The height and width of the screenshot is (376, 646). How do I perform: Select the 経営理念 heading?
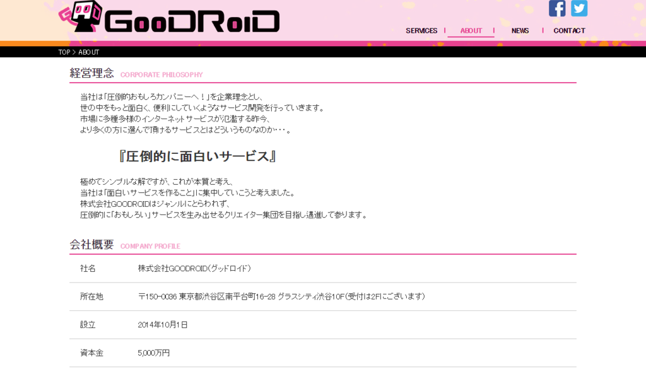pyautogui.click(x=91, y=73)
